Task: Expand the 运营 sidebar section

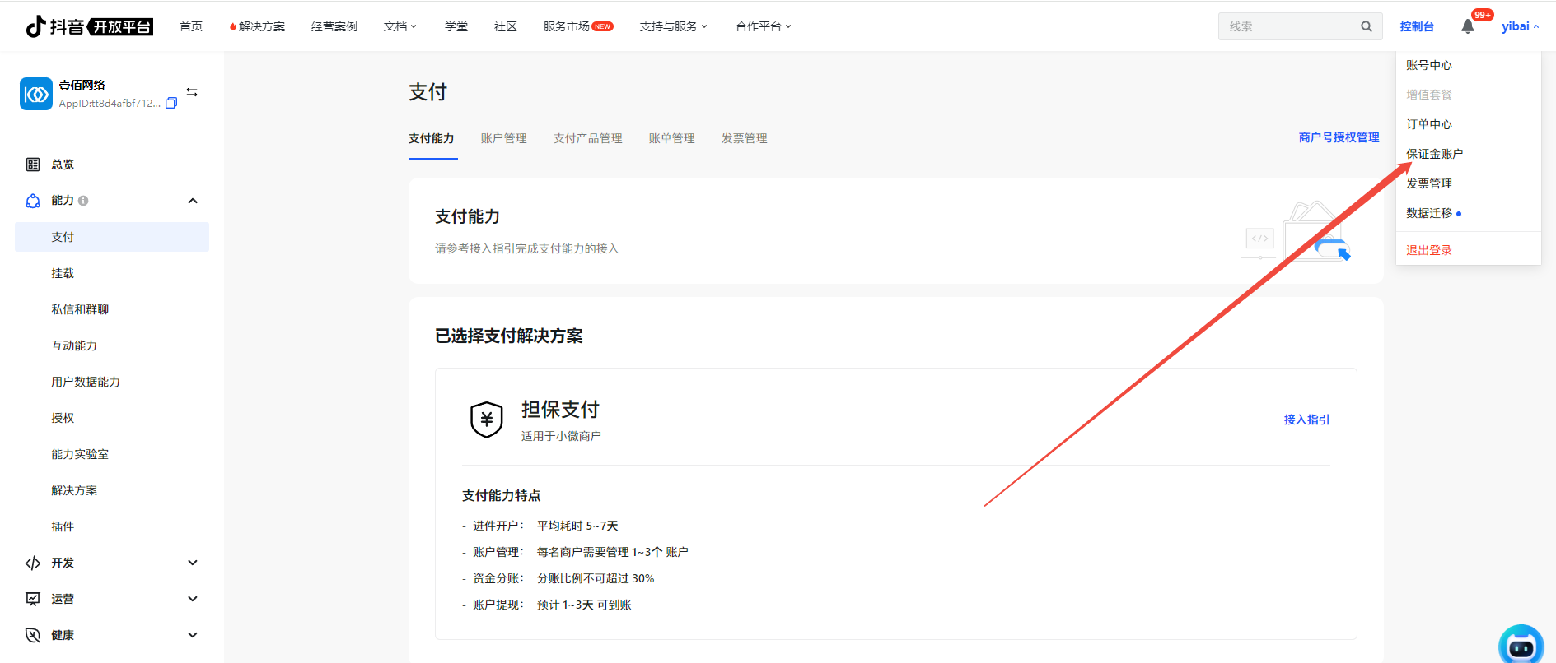Action: tap(193, 599)
